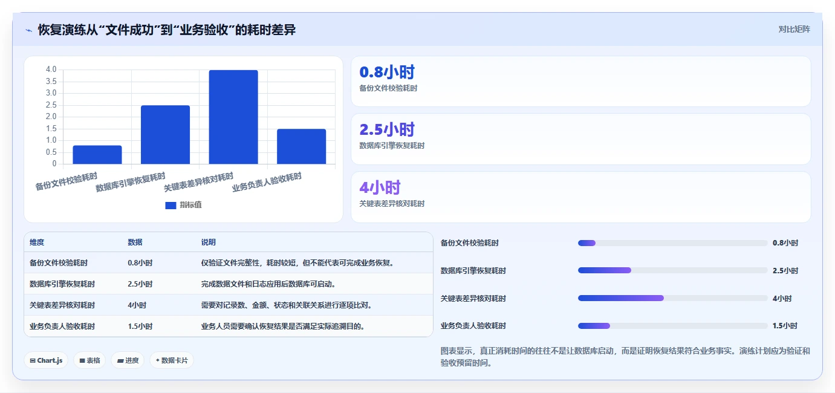The height and width of the screenshot is (393, 835).
Task: Click the 关键表差异核对耗时 chart bar
Action: pyautogui.click(x=233, y=117)
